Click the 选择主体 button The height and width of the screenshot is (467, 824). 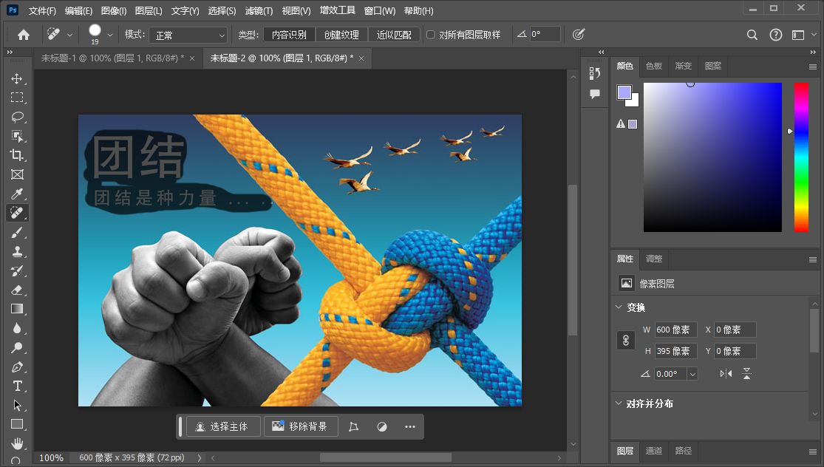tap(223, 426)
